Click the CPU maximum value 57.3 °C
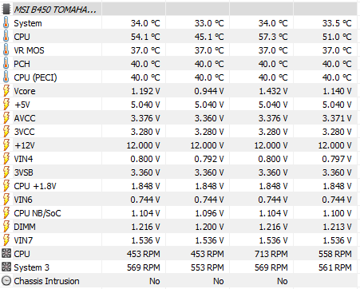The width and height of the screenshot is (360, 289). [x=273, y=37]
